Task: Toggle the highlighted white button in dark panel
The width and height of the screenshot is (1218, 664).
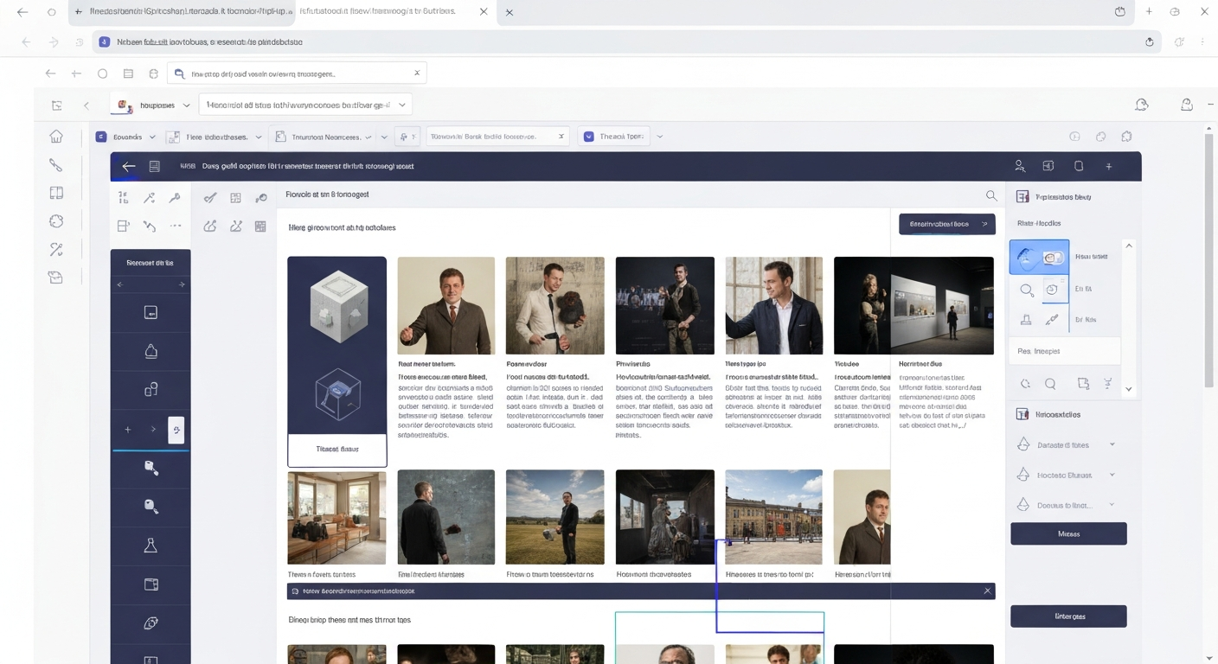Action: (176, 429)
